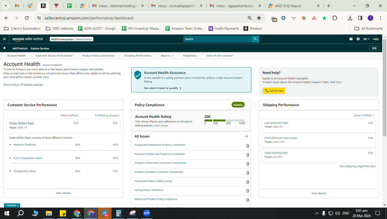Image resolution: width=387 pixels, height=219 pixels.
Task: Open the Reports dropdown menu
Action: (x=167, y=56)
